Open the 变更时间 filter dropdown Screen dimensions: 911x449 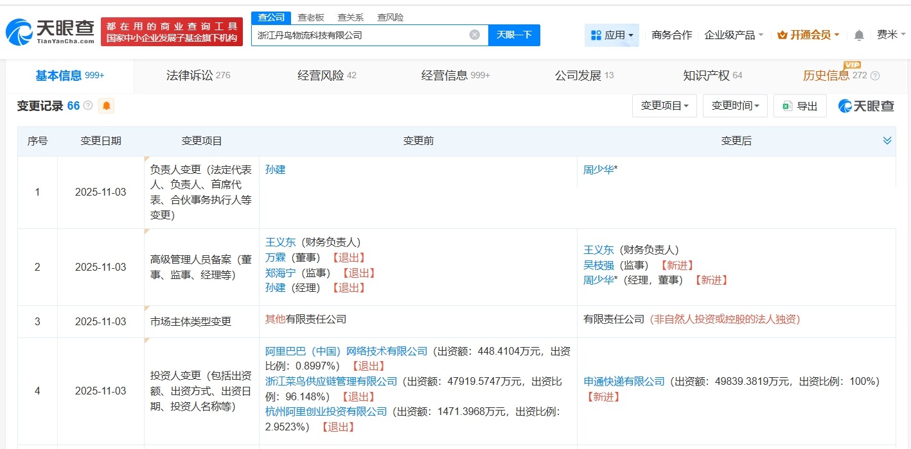click(x=735, y=106)
